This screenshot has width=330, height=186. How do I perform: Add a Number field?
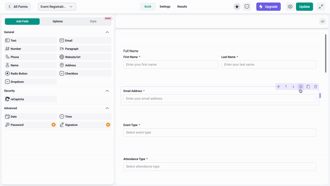click(x=31, y=49)
